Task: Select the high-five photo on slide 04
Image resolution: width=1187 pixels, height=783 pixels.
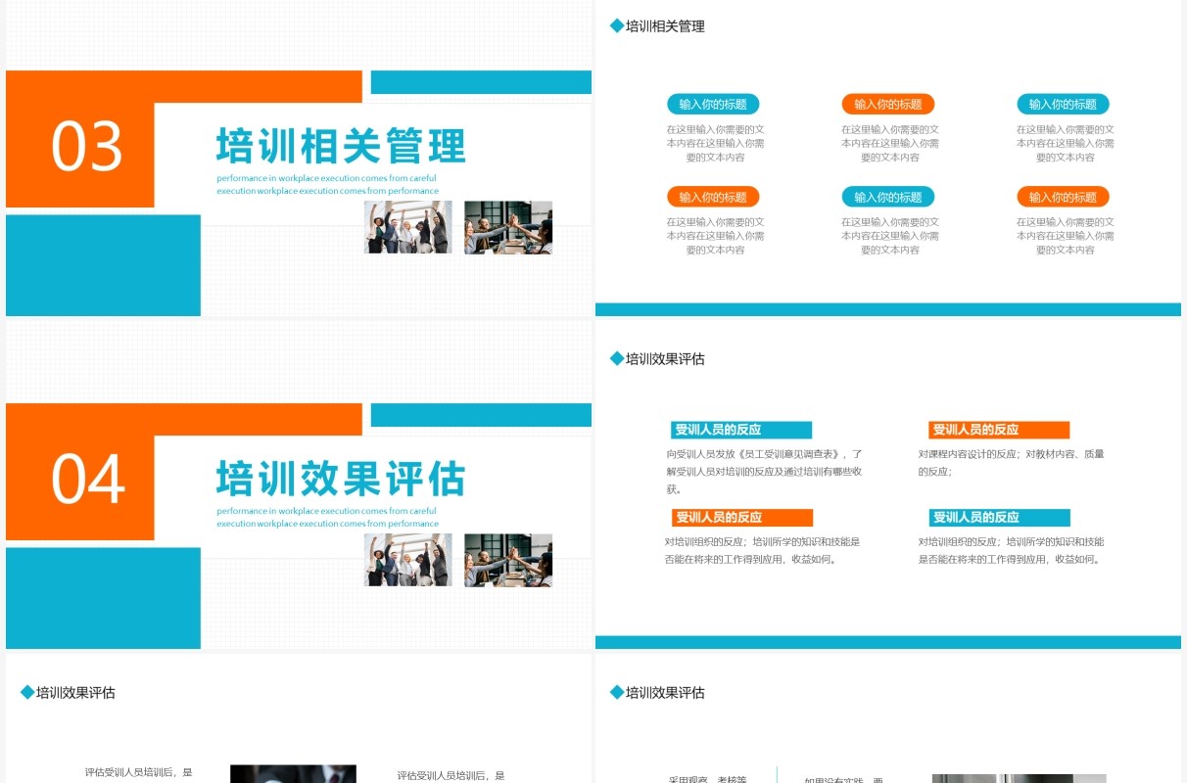Action: [x=508, y=560]
